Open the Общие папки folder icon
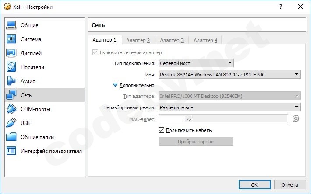 click(11, 137)
